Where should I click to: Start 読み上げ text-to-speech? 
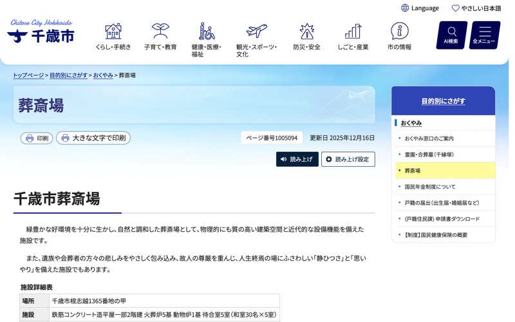(297, 159)
